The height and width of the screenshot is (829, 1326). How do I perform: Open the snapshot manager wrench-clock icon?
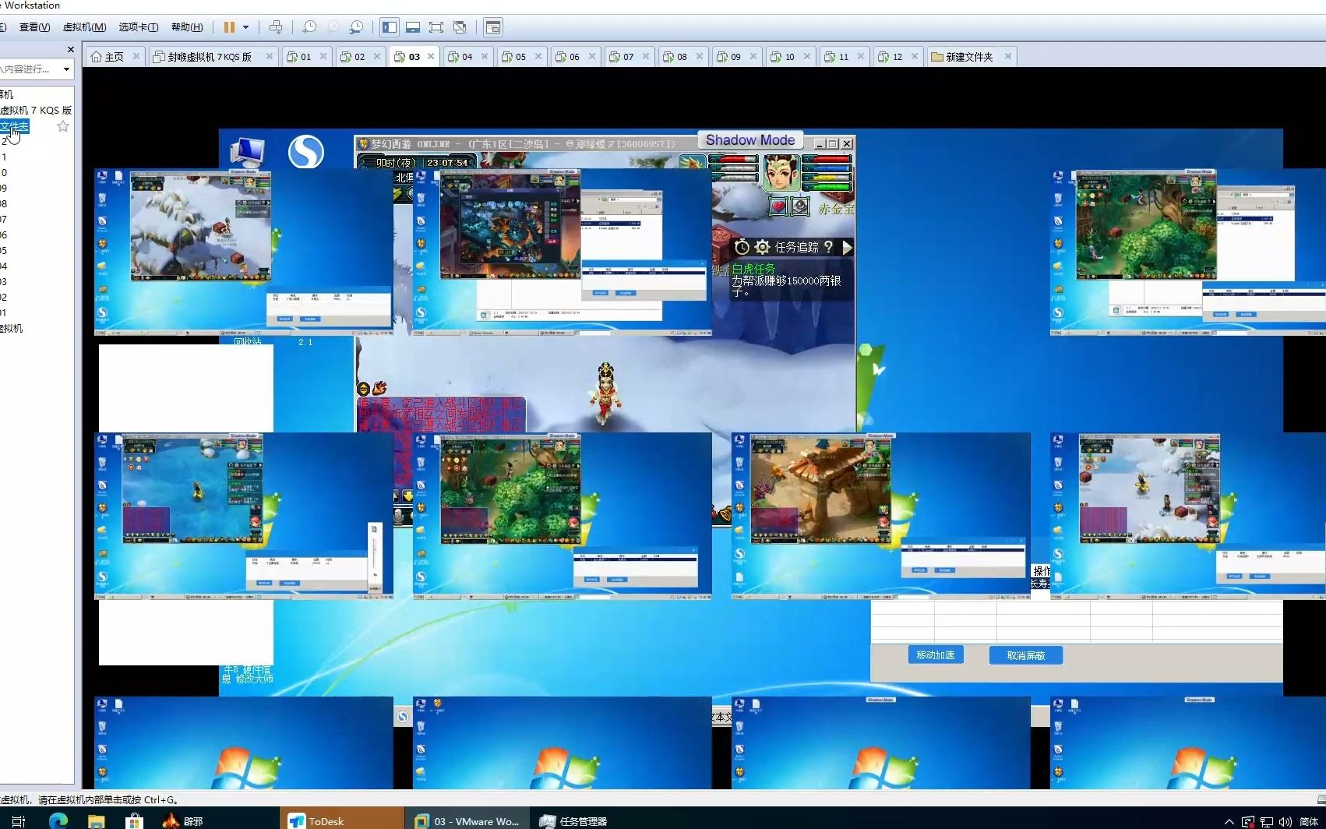click(x=356, y=27)
